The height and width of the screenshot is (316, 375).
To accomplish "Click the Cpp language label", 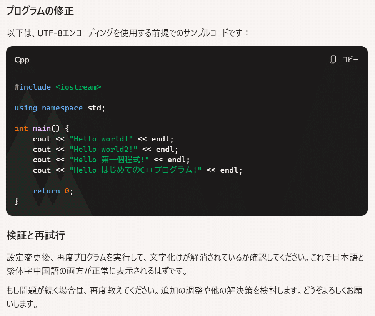I will tap(22, 60).
